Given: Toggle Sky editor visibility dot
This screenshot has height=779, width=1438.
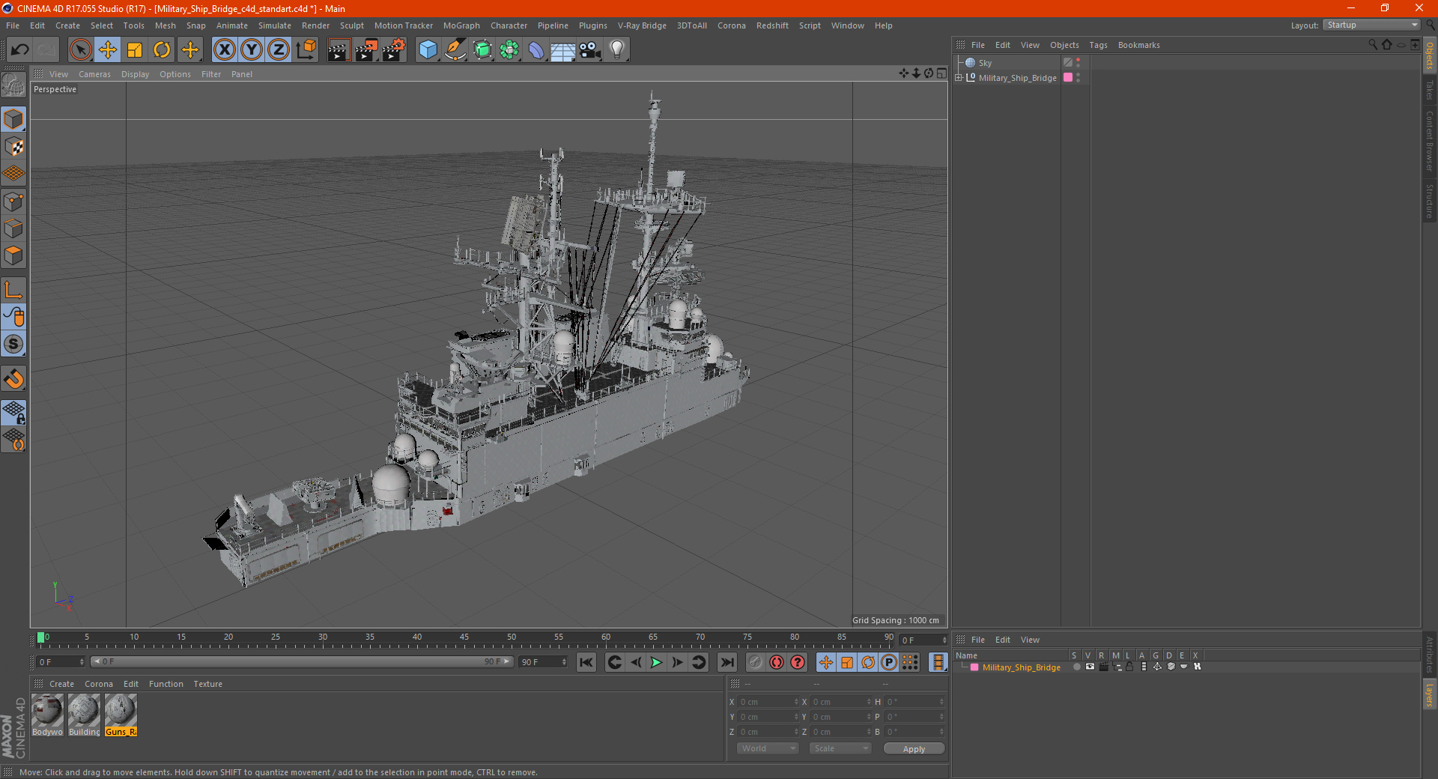Looking at the screenshot, I should [x=1078, y=60].
